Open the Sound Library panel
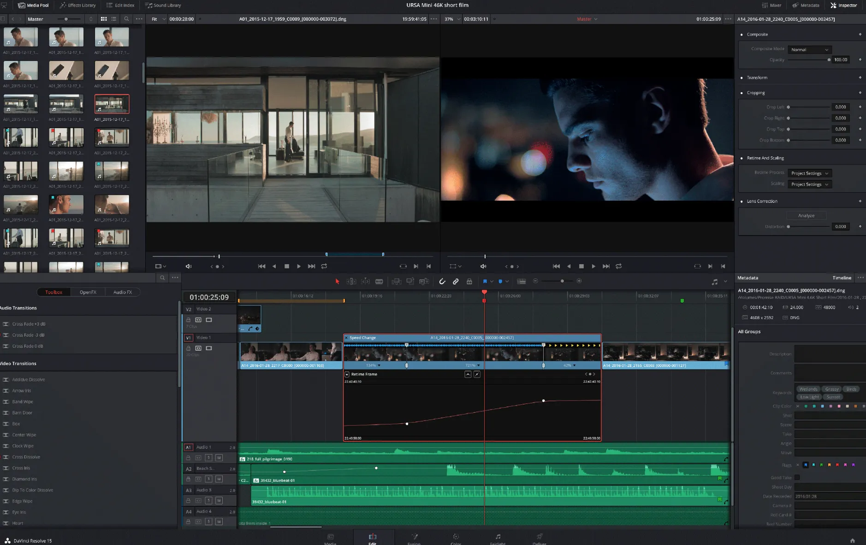This screenshot has height=545, width=866. (163, 5)
